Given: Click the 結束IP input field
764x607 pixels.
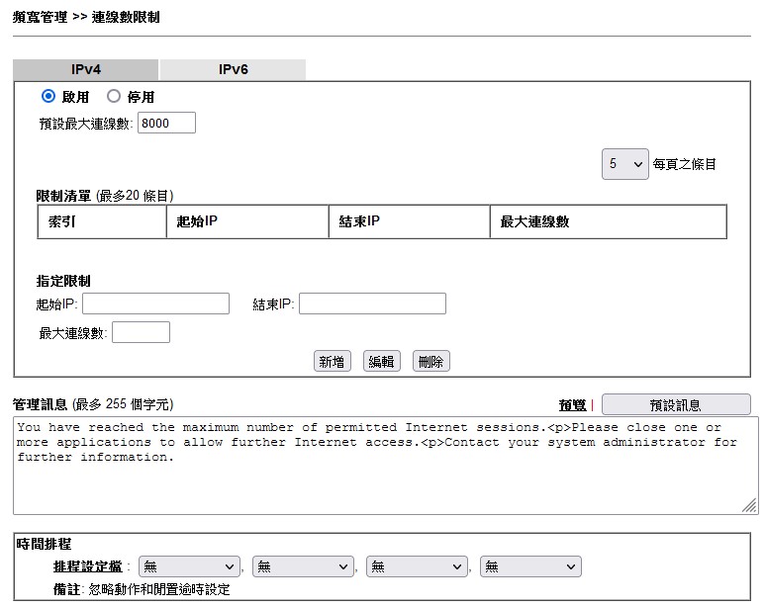Looking at the screenshot, I should [372, 303].
